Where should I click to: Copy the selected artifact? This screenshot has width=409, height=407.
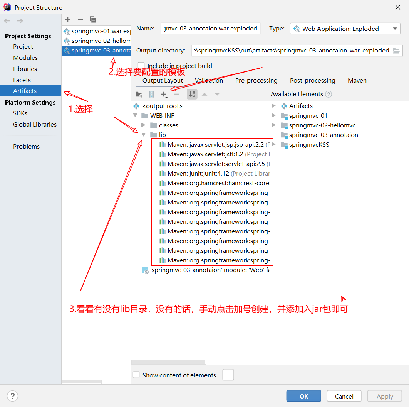pyautogui.click(x=92, y=20)
